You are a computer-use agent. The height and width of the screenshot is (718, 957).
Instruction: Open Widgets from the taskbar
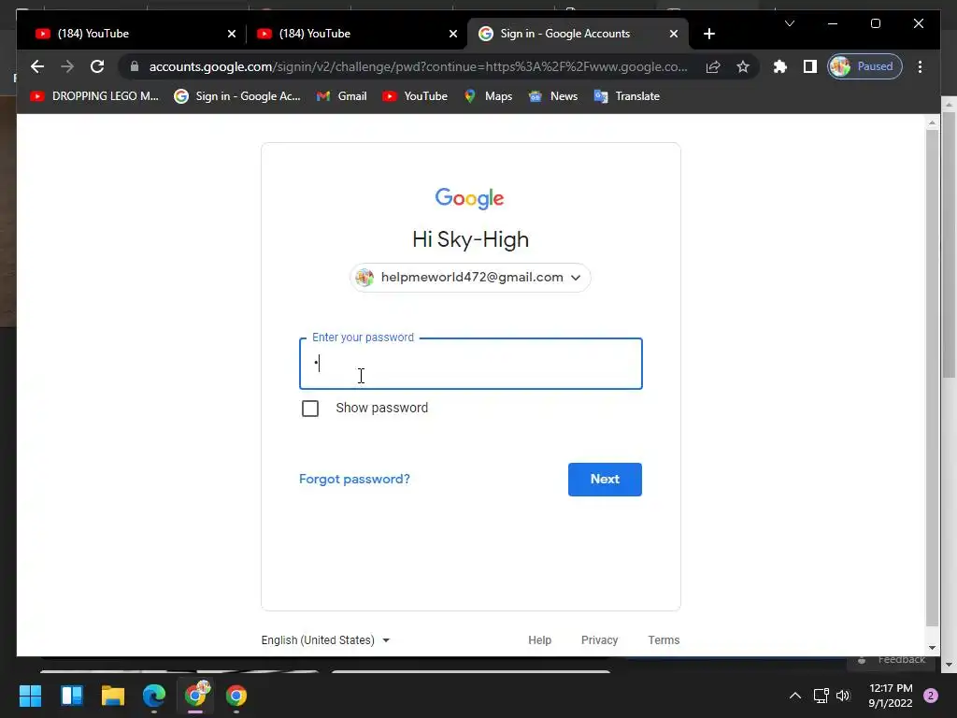pos(71,696)
